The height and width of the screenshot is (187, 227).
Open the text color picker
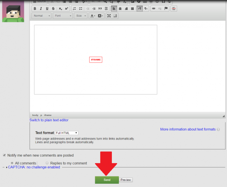[93, 16]
